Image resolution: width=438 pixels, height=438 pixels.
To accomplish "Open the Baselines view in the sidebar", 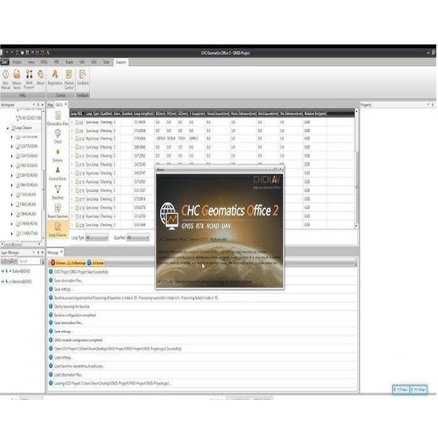I will coord(58,193).
